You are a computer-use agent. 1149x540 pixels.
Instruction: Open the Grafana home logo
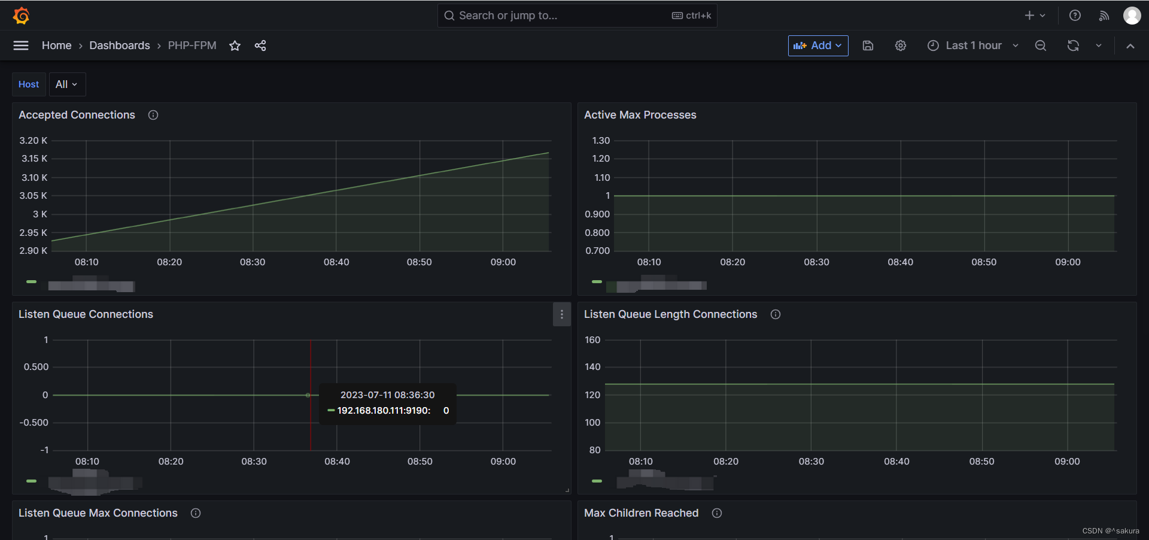click(22, 16)
